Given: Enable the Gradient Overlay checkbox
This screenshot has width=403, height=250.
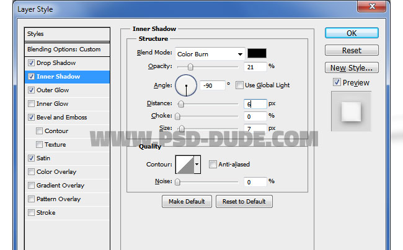Looking at the screenshot, I should [x=31, y=185].
